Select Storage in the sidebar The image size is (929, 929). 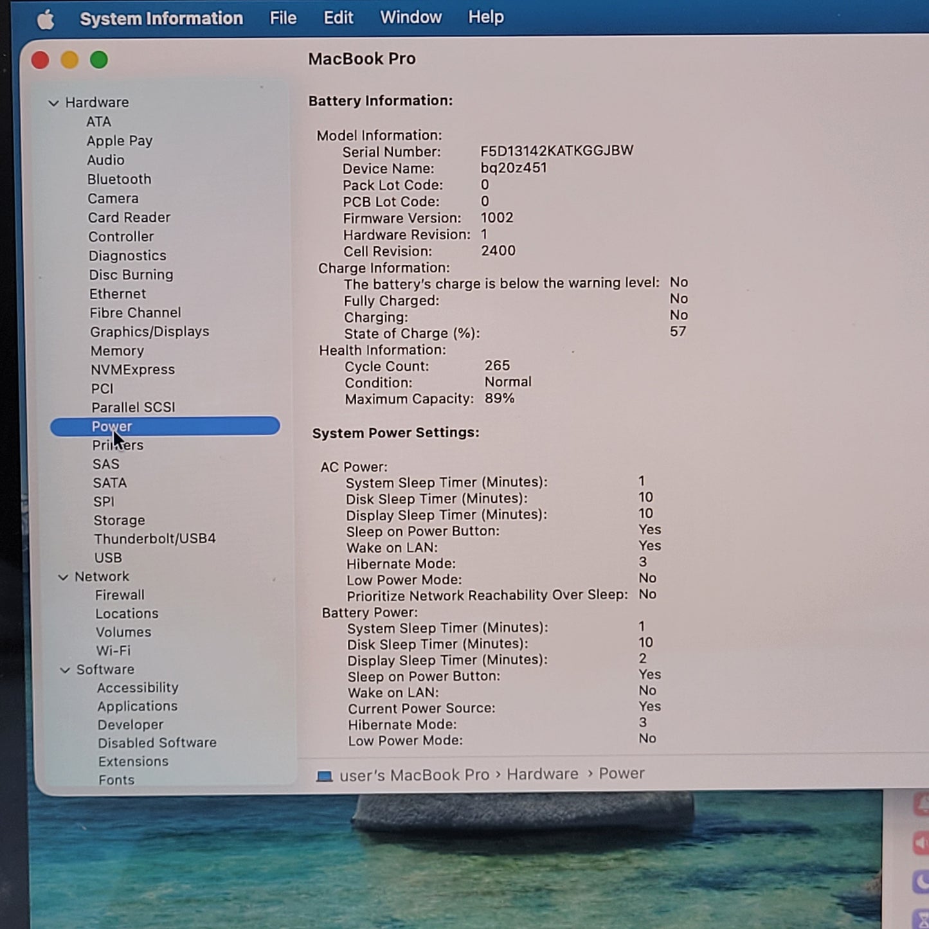point(120,520)
